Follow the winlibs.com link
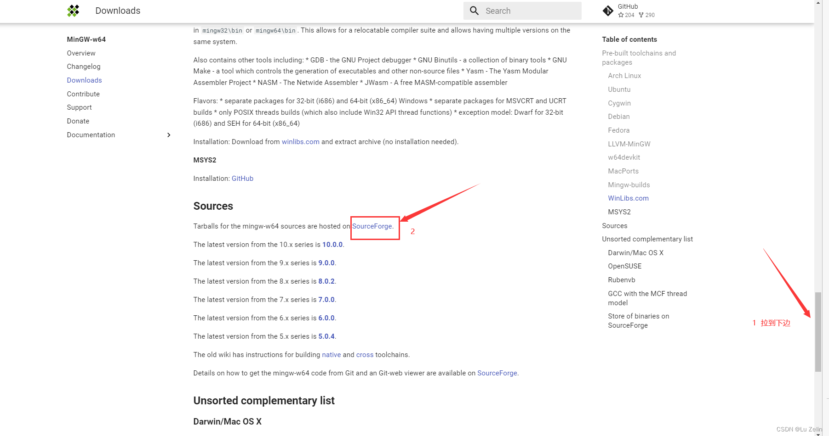 pos(301,142)
